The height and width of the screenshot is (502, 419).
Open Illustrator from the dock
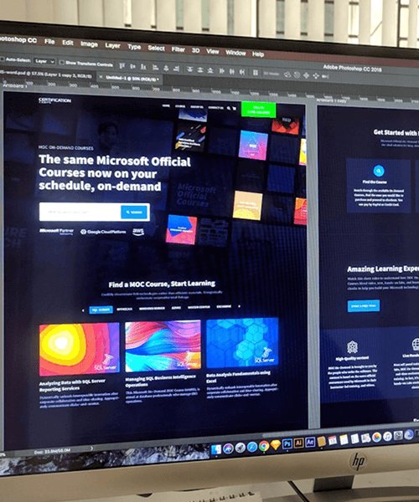tap(298, 443)
